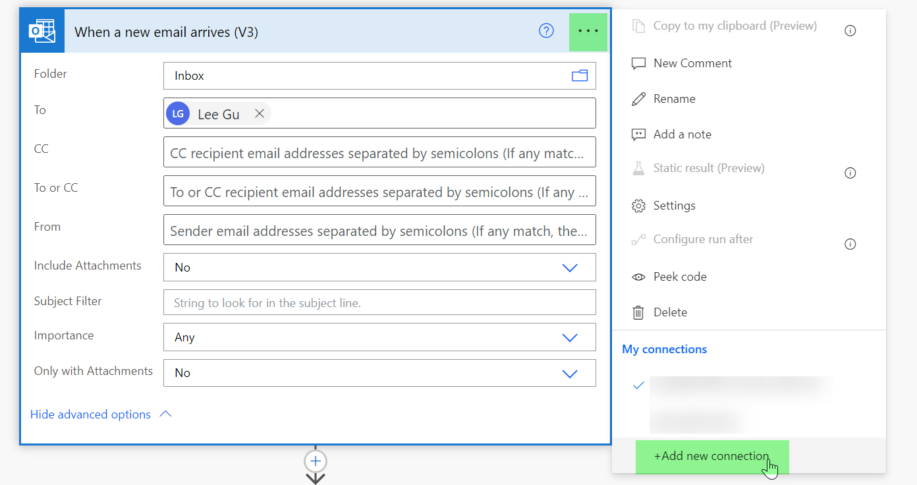Expand the Only with Attachments dropdown

[x=570, y=373]
